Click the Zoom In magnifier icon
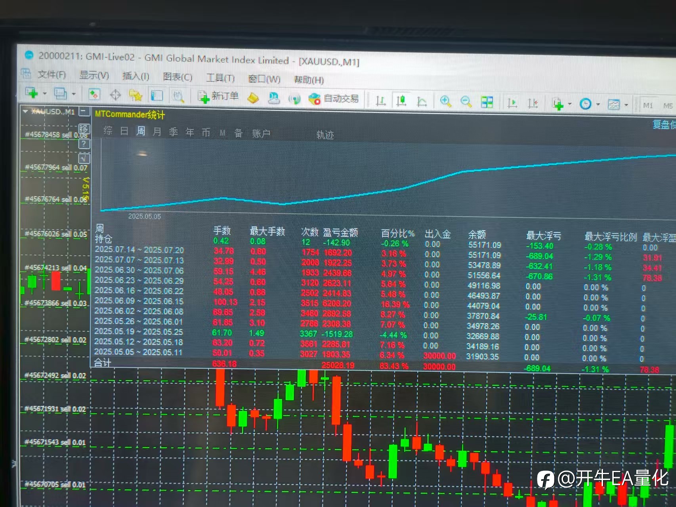This screenshot has height=507, width=676. pyautogui.click(x=445, y=101)
